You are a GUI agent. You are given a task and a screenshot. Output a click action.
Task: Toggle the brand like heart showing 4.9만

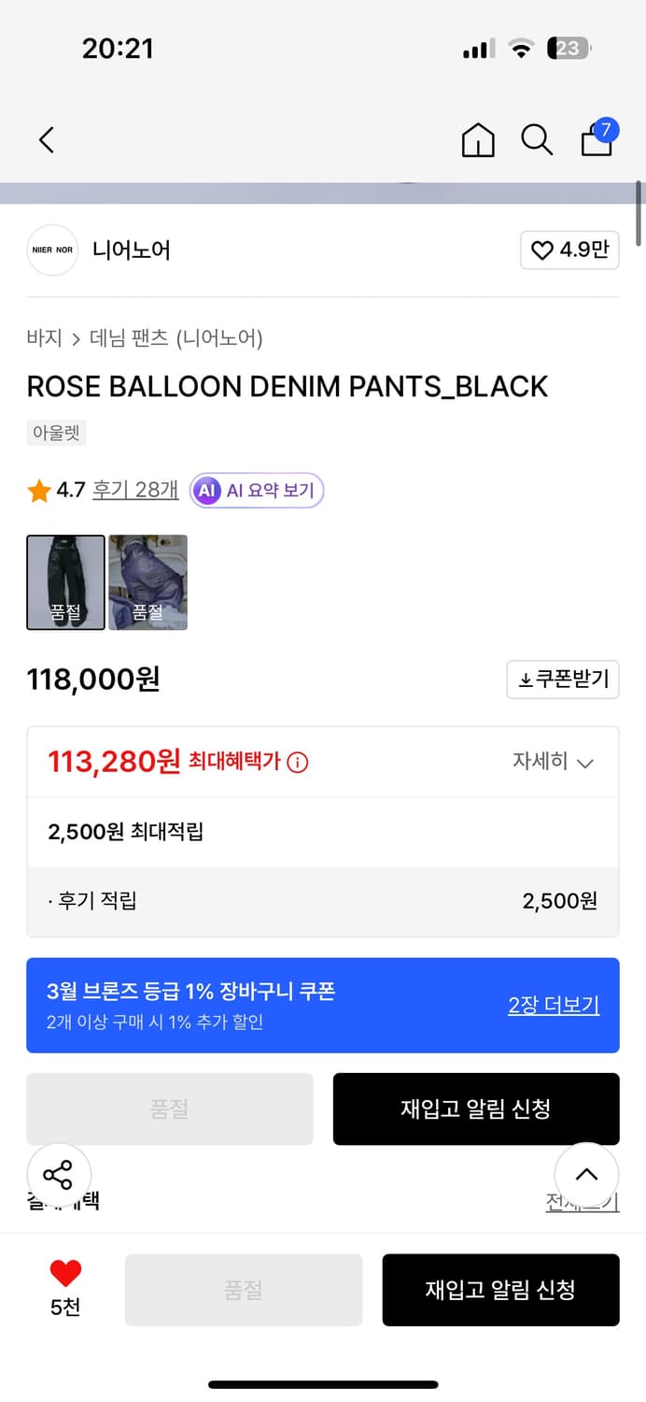click(569, 250)
